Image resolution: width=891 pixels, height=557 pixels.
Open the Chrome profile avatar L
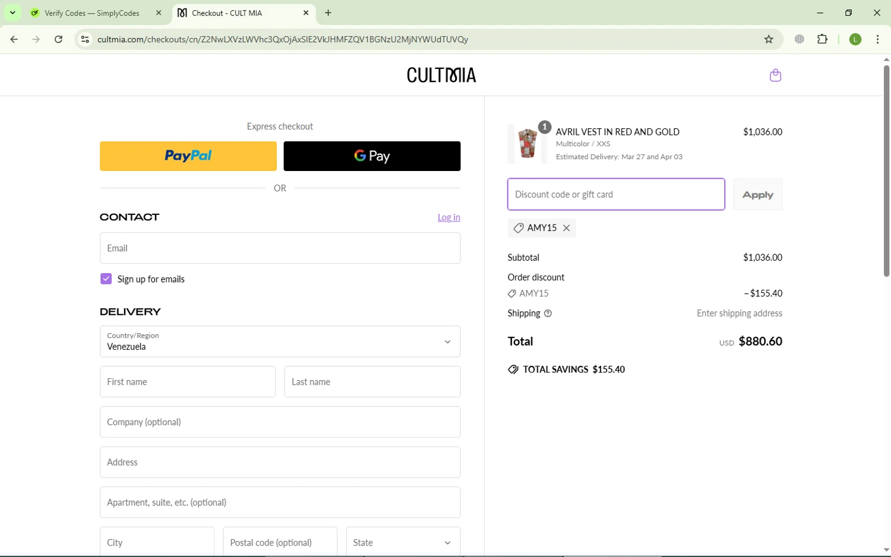click(x=855, y=40)
